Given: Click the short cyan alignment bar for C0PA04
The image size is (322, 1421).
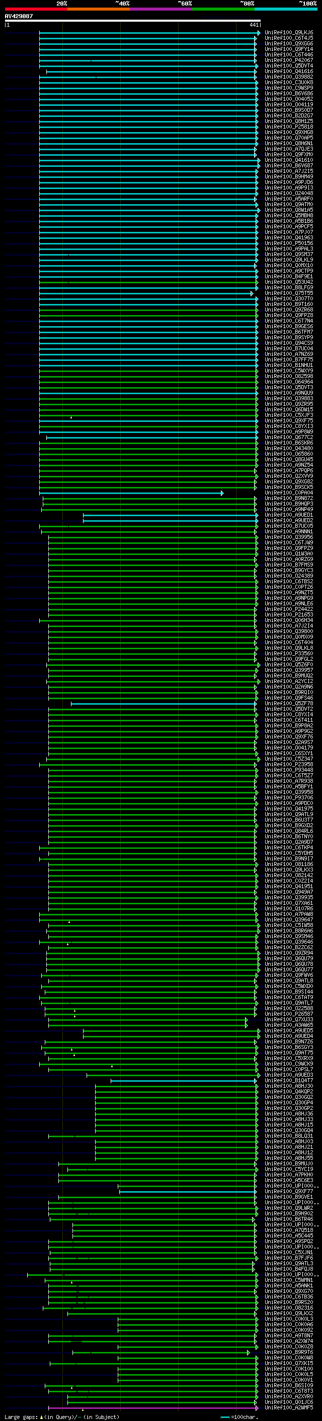Looking at the screenshot, I should tap(131, 492).
